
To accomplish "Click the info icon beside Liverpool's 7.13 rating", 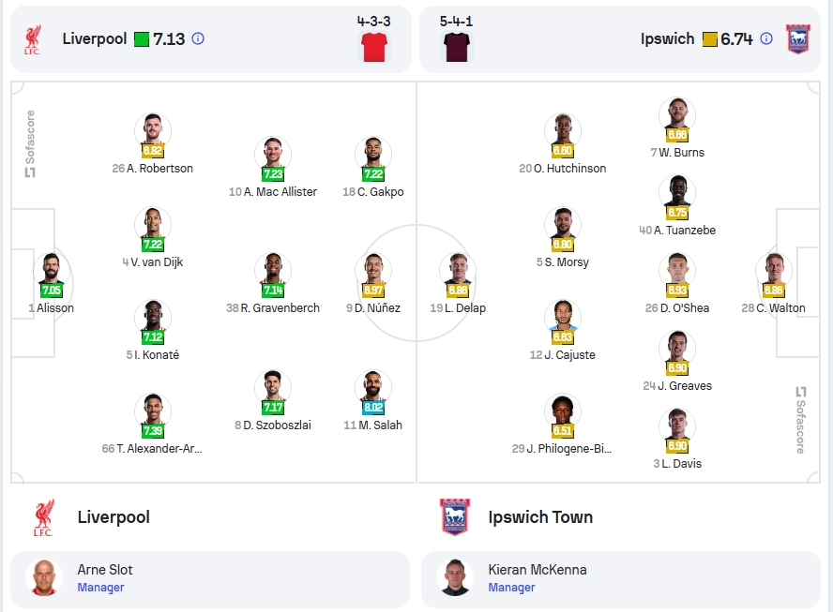I will pyautogui.click(x=198, y=38).
